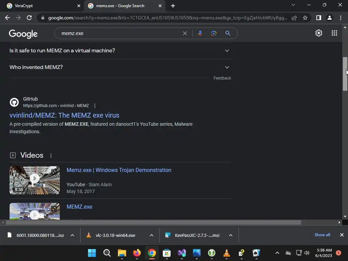Open 'Memz.exe | Windows Trojan Demonstration' video link

coord(119,170)
